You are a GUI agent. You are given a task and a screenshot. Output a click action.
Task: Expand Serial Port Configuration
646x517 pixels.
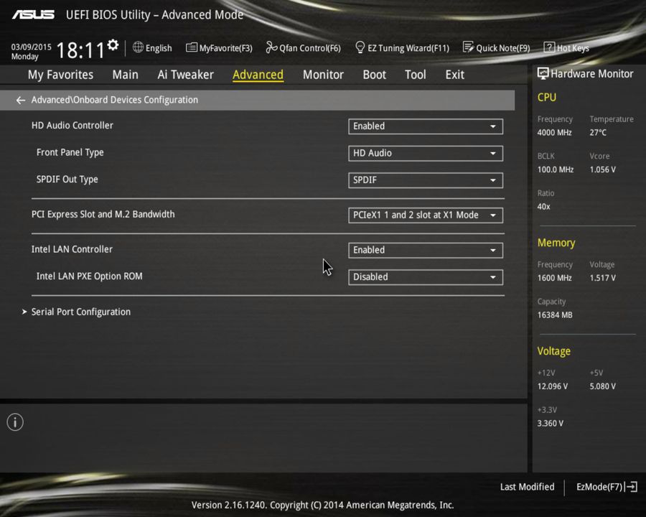click(x=80, y=312)
